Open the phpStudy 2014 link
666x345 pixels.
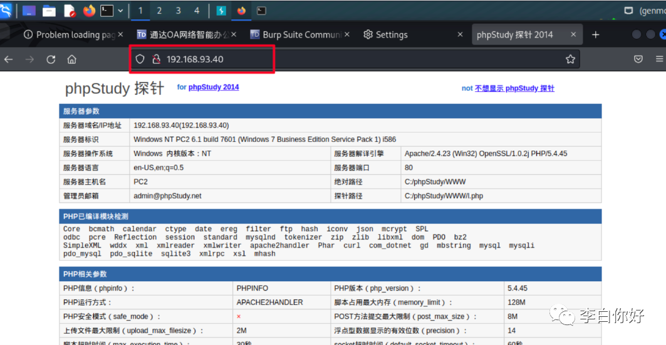coord(213,87)
